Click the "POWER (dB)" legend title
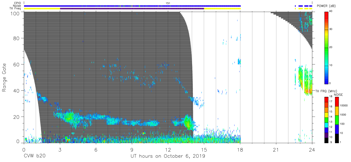Screen dimensions: 351x162 click(326, 6)
